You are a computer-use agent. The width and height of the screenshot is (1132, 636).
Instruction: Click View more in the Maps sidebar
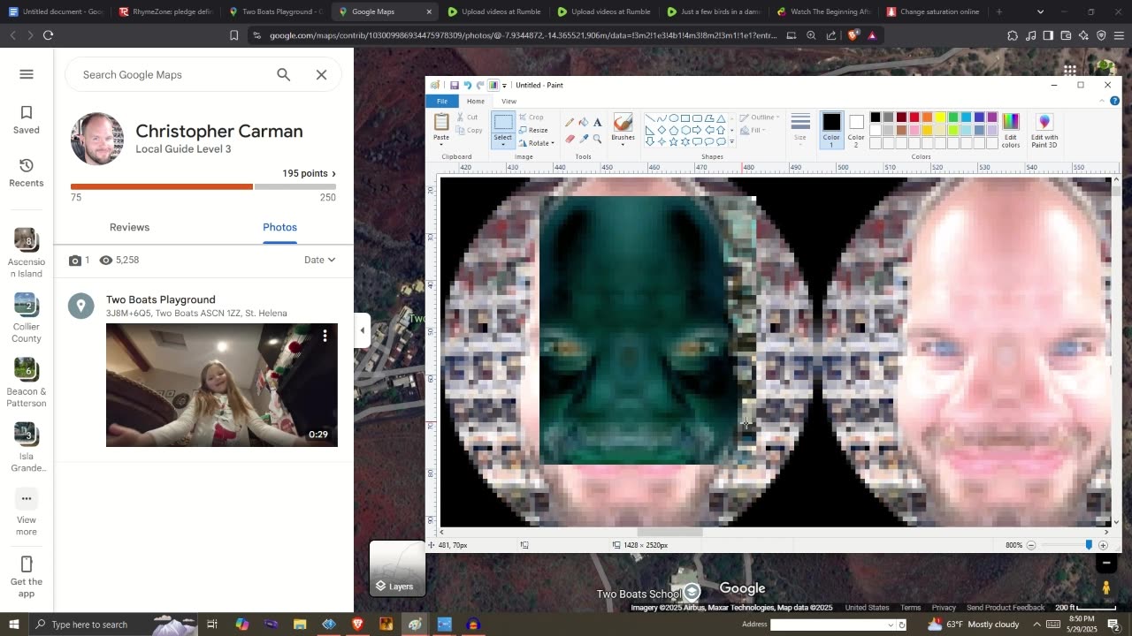point(27,511)
